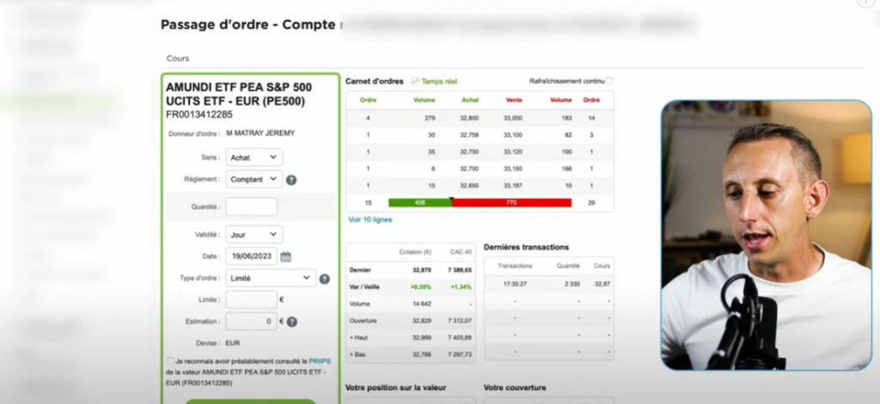
Task: Open the PRIIPS document link
Action: tap(320, 362)
